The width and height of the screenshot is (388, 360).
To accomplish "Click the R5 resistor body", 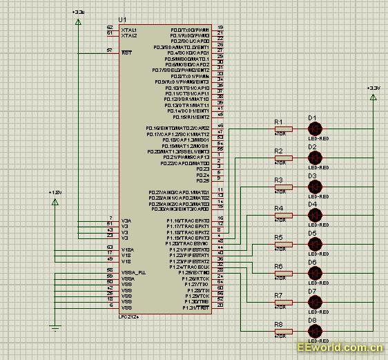I will point(284,245).
